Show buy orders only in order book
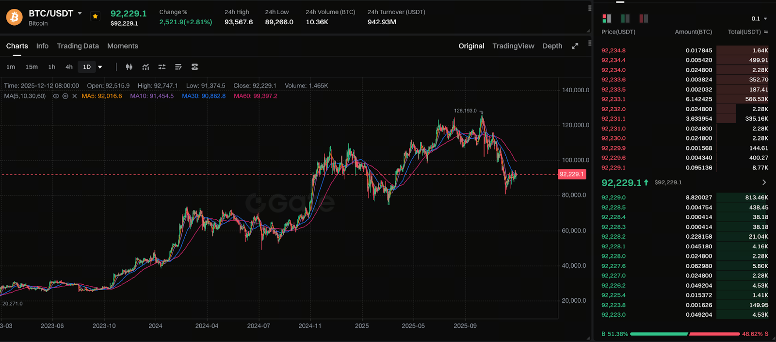This screenshot has height=342, width=776. (625, 18)
